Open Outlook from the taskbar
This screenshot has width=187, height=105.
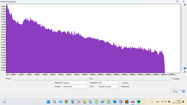115,102
